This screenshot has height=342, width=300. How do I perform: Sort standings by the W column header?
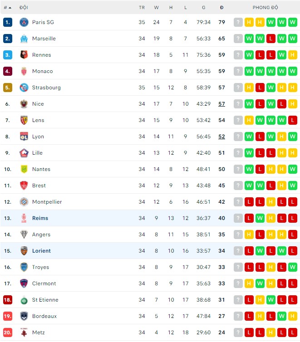[156, 8]
